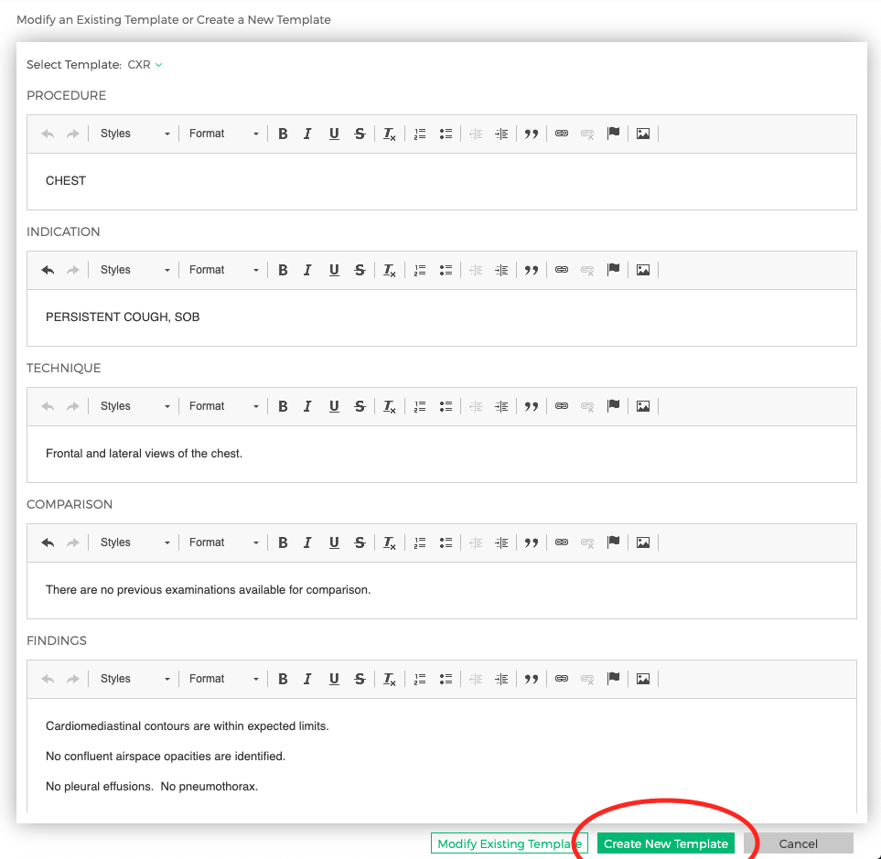
Task: Click the unlink icon in FINDINGS toolbar
Action: [586, 678]
